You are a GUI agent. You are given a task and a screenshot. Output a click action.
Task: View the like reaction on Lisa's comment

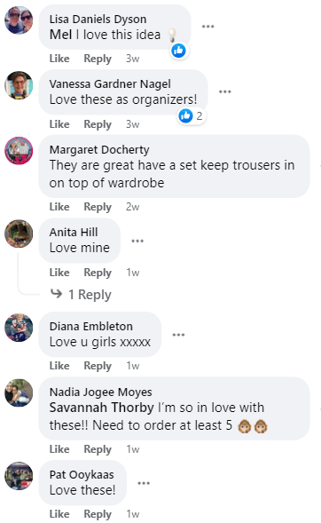point(179,51)
